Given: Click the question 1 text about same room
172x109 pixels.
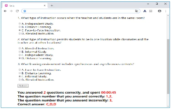Looking at the screenshot, I should click(81, 18).
